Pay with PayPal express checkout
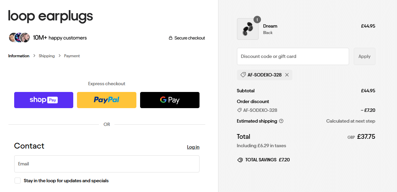The image size is (397, 192). (107, 100)
